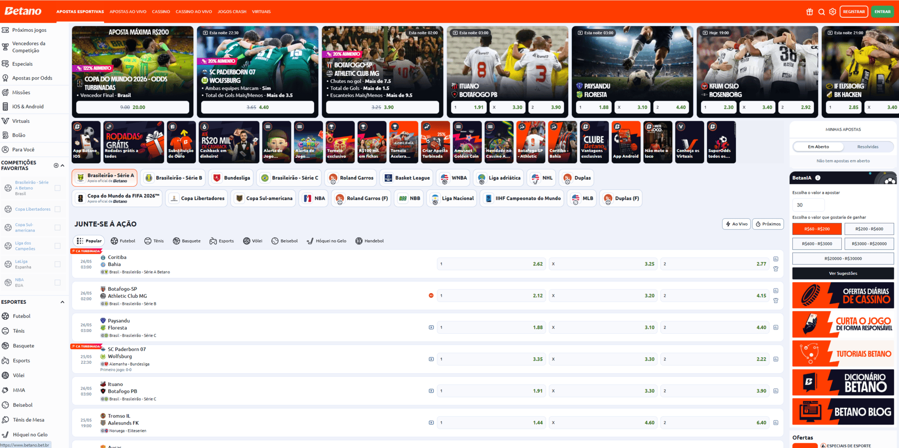
Task: Collapse Esportes sidebar section
Action: coord(62,302)
